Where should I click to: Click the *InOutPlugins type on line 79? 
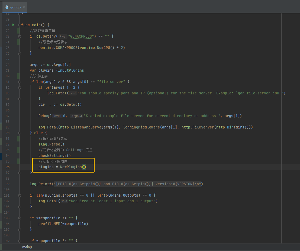click(x=70, y=70)
